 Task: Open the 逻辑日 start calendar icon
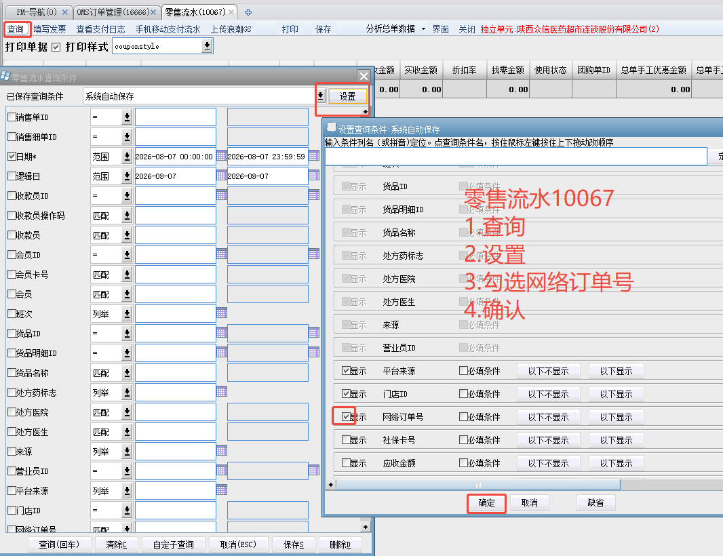tap(222, 176)
